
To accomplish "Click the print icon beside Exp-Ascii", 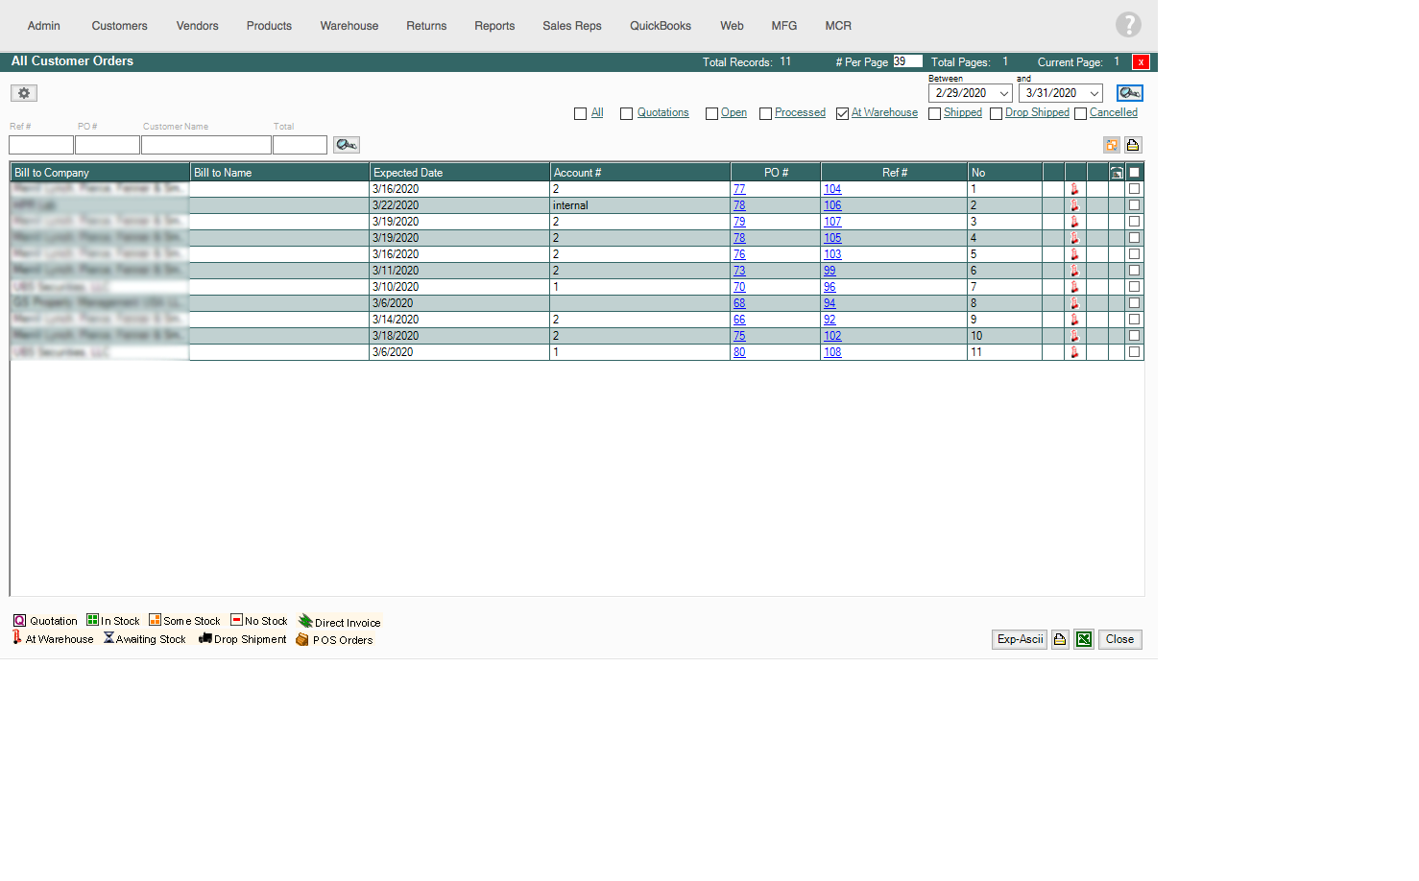I will tap(1060, 639).
